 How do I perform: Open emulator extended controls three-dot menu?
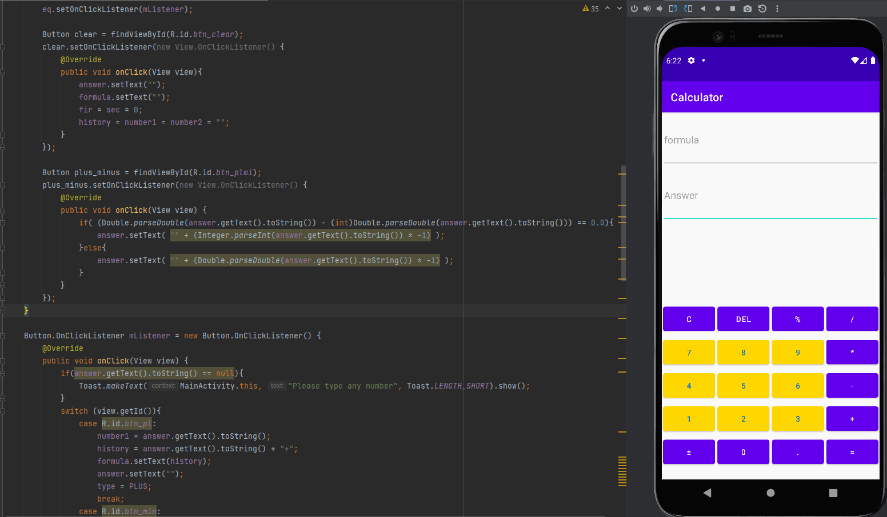coord(777,9)
